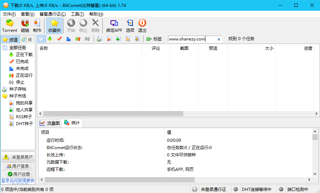Select 种子存档 in the sidebar tree

coord(18,89)
